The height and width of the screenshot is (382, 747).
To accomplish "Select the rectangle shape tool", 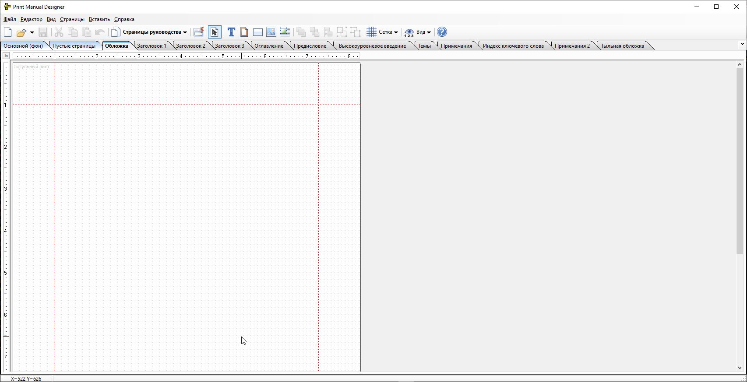I will click(258, 32).
